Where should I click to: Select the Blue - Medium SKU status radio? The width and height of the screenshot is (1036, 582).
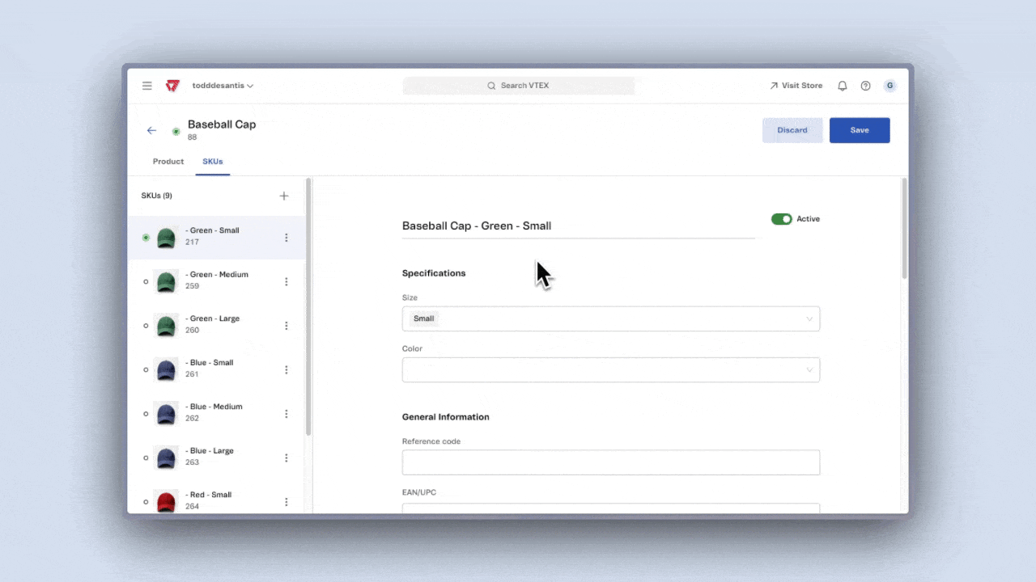point(146,414)
